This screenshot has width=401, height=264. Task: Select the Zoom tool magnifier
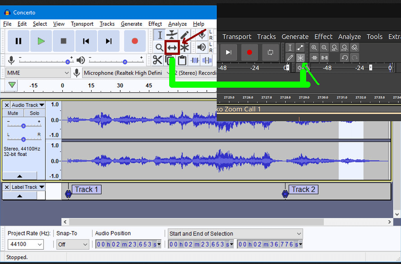click(159, 47)
